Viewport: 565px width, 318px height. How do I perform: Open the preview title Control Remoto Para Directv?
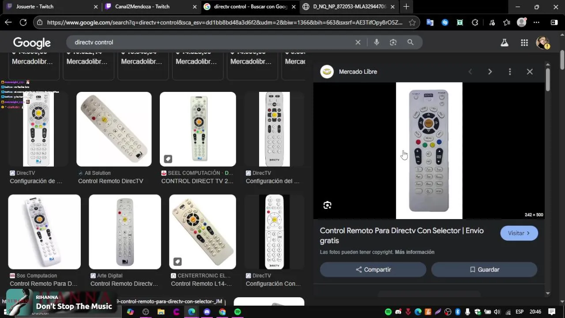coord(402,235)
